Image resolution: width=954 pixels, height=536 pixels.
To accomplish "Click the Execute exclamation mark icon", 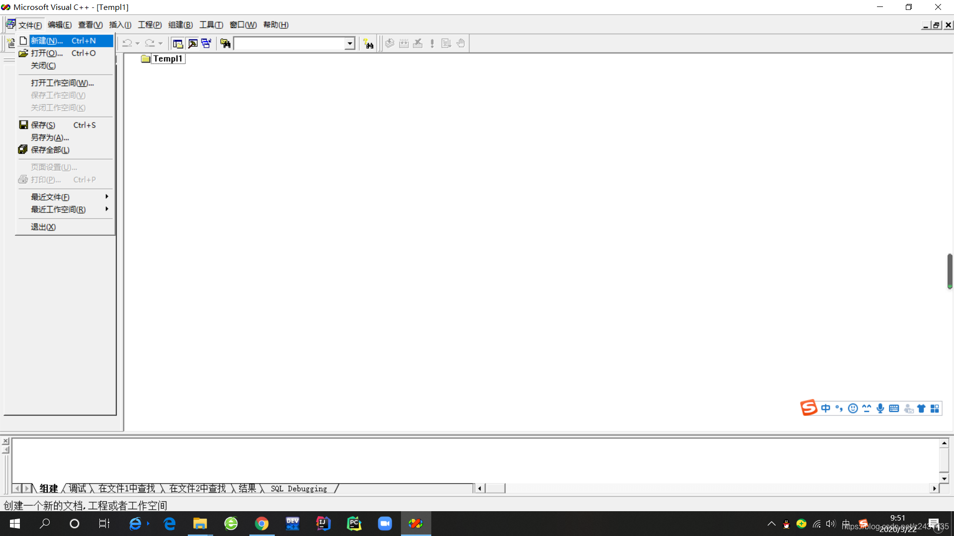I will pos(432,44).
